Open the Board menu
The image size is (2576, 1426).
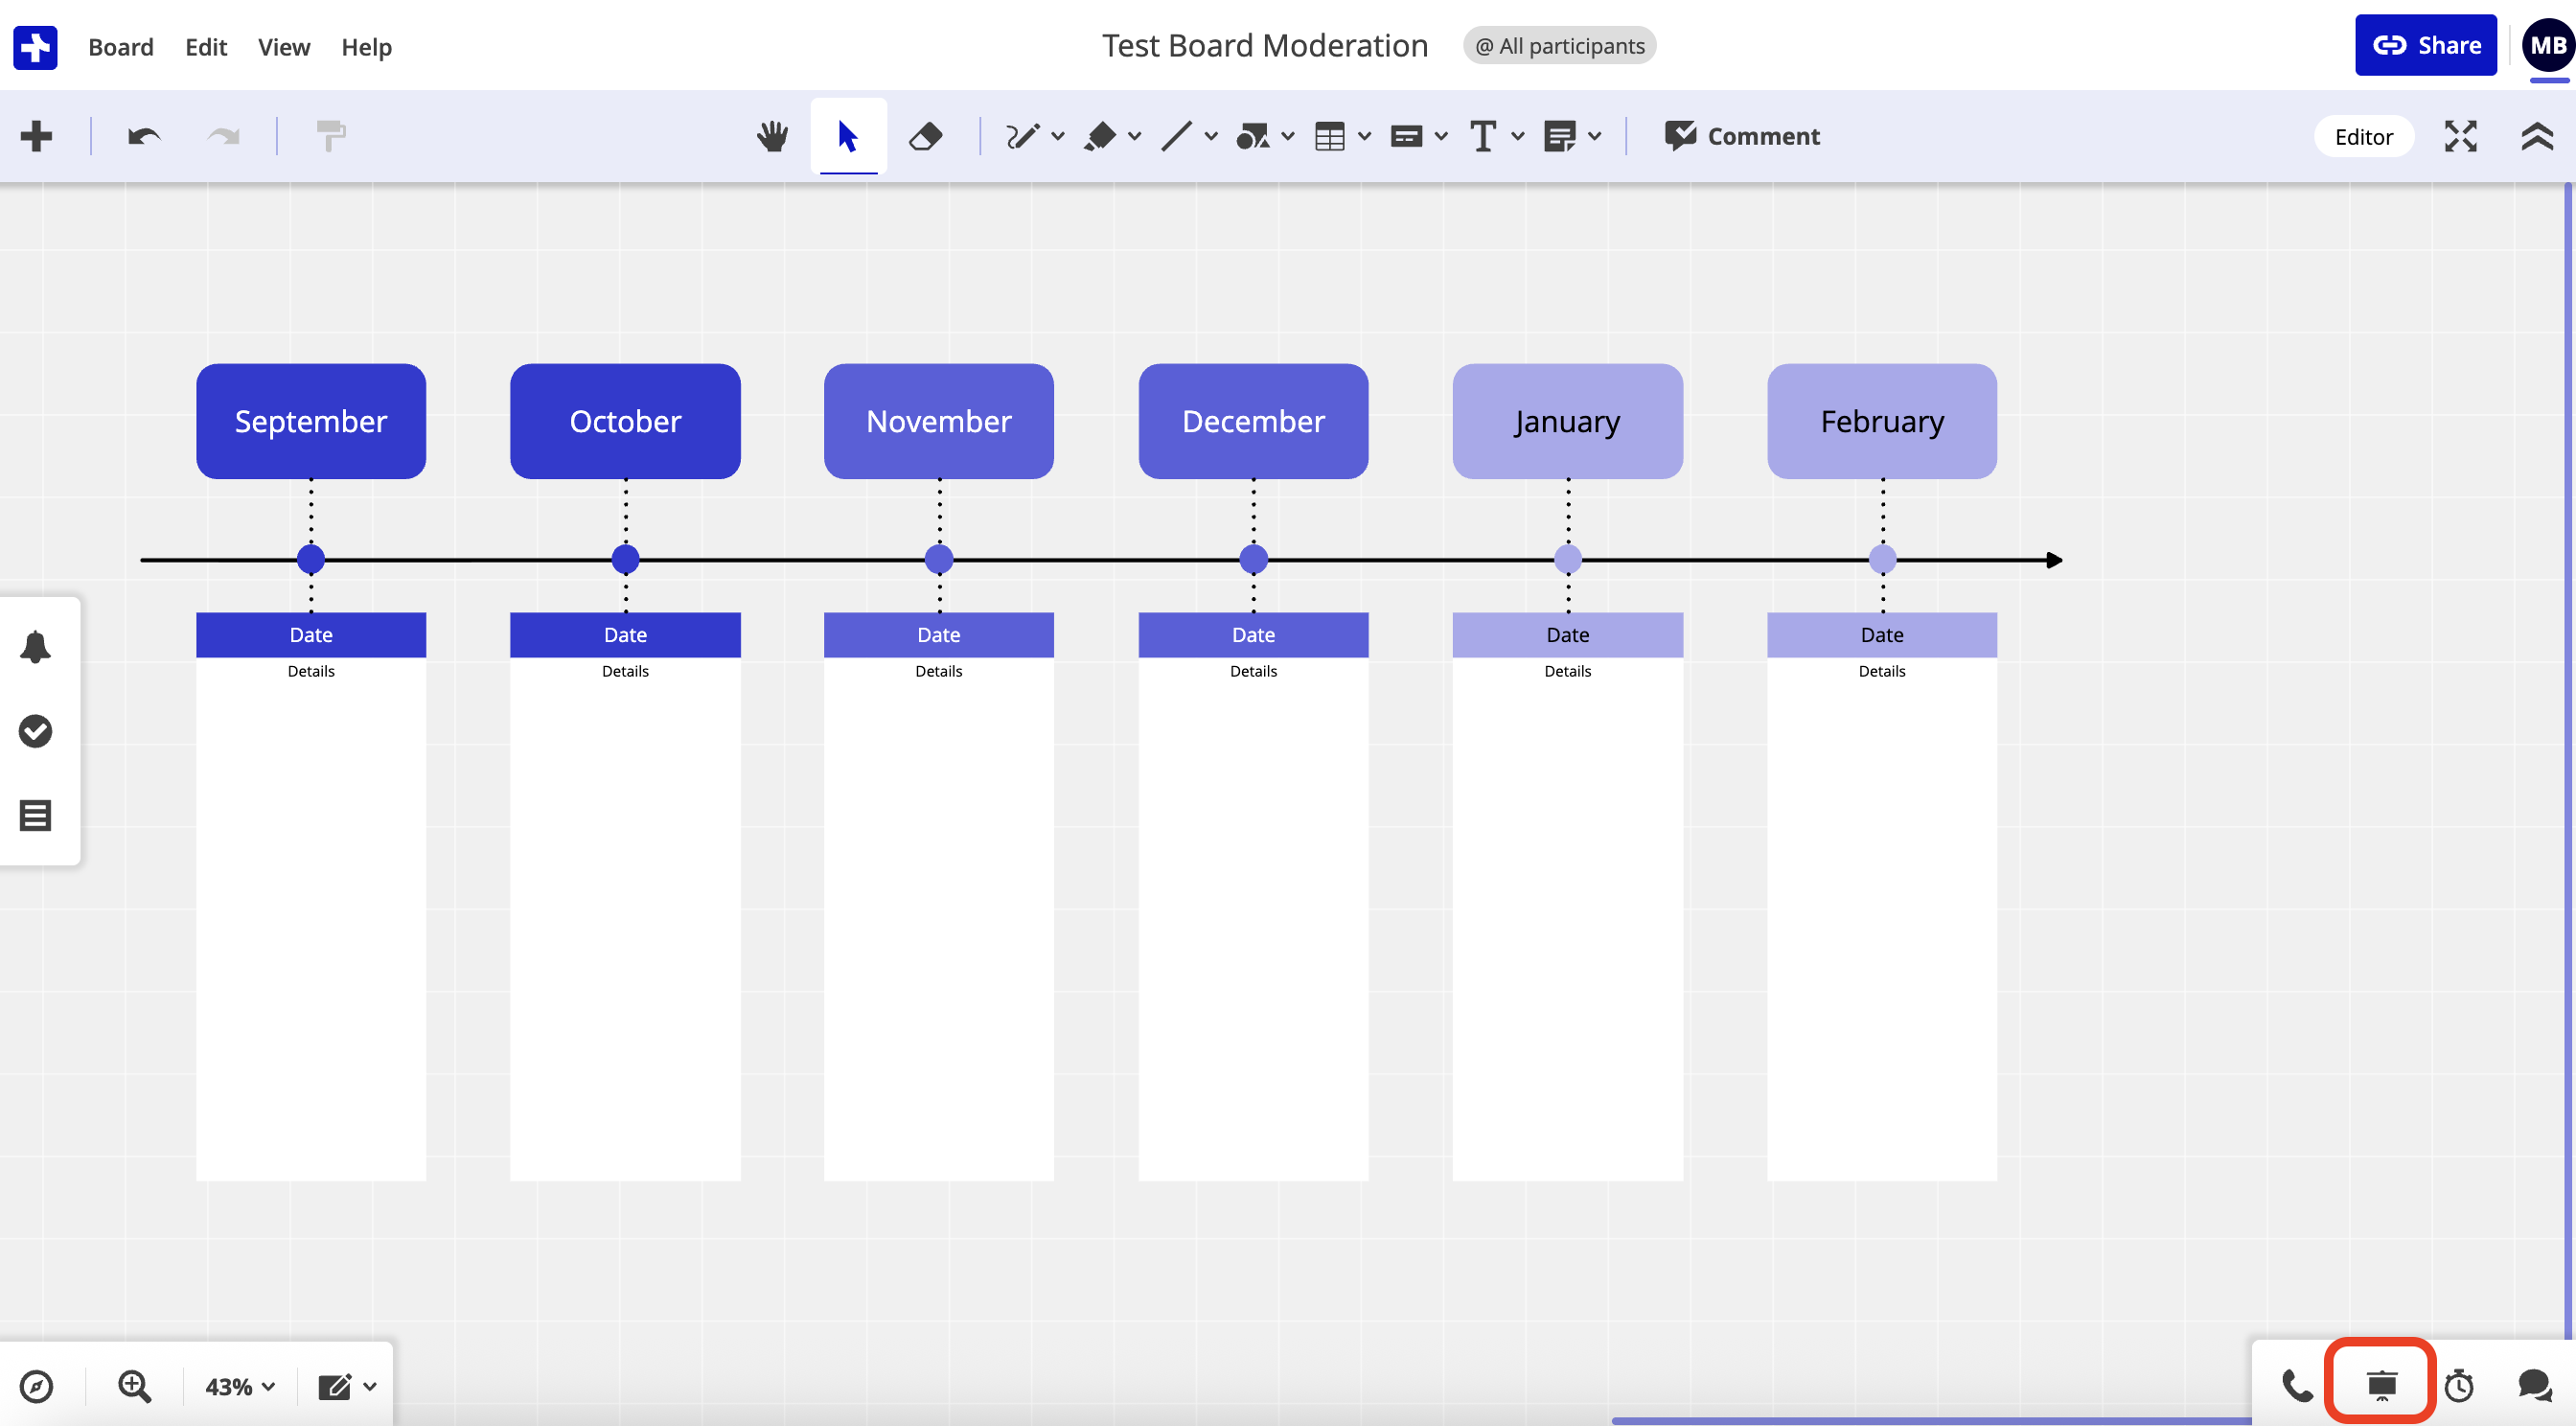(121, 47)
